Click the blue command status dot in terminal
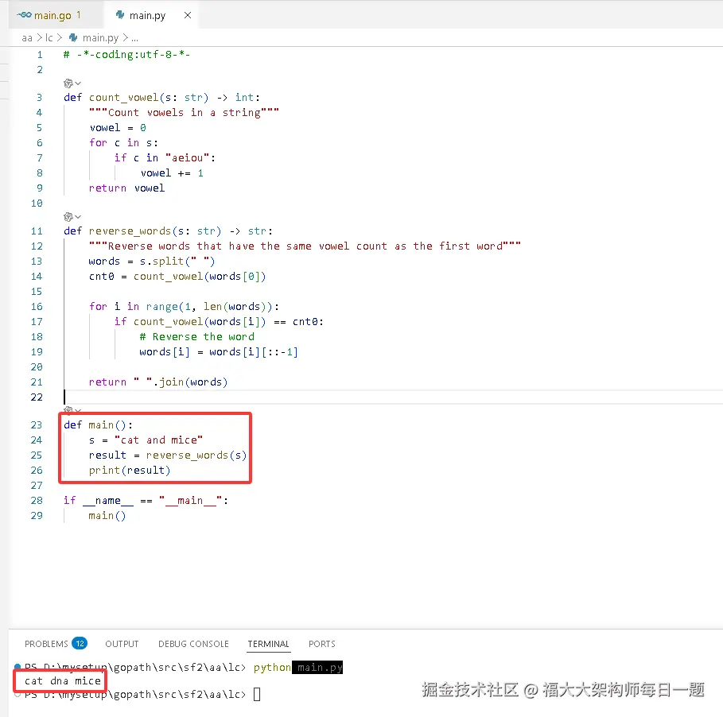This screenshot has height=717, width=723. 17,667
